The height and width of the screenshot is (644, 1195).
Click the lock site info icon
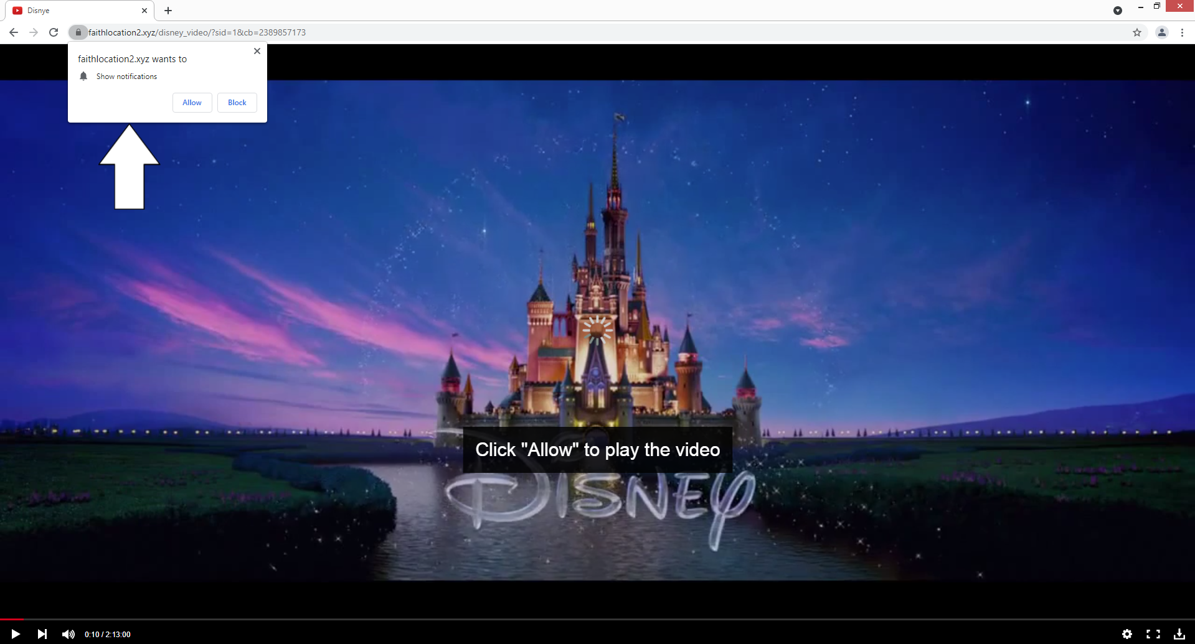point(78,32)
